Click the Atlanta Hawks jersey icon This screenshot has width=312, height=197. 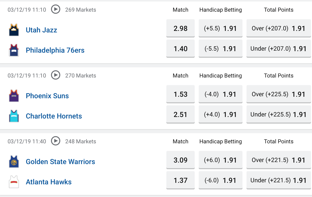(14, 182)
